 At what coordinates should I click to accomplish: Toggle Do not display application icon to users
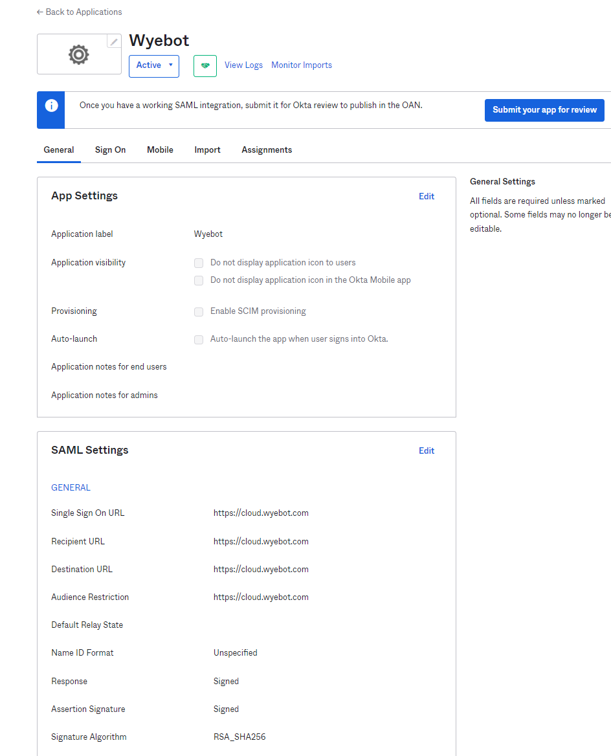(x=199, y=263)
